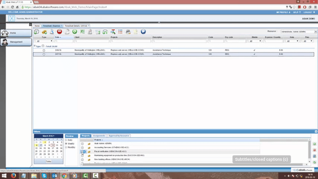
Task: Click the Logout link
Action: tap(306, 12)
